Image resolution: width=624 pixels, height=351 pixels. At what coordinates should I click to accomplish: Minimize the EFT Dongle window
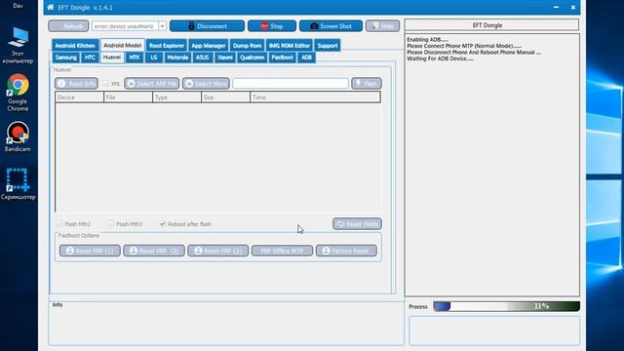pos(556,7)
